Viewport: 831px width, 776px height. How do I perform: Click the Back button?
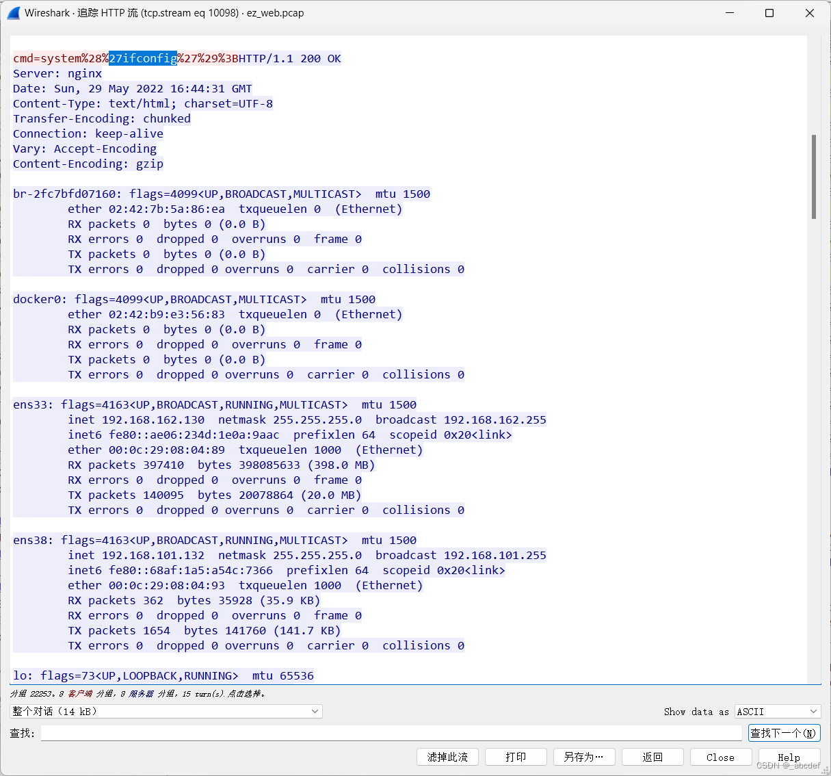(x=652, y=757)
